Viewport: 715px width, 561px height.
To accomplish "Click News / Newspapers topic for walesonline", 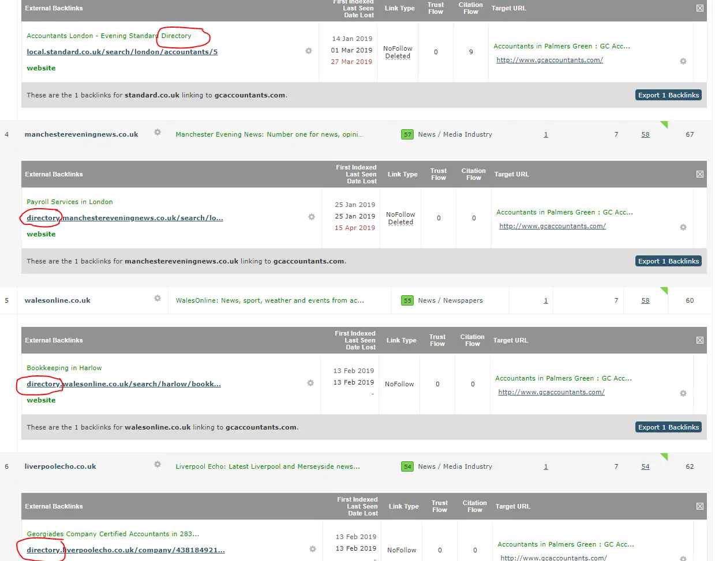I will [x=450, y=300].
